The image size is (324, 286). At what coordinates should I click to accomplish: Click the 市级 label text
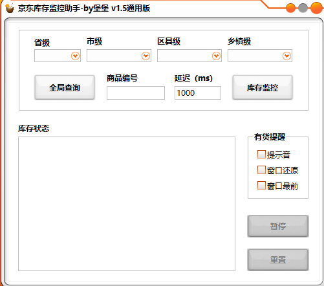94,41
